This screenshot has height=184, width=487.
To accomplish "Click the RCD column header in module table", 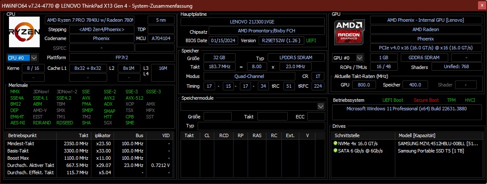I will coord(224,136).
